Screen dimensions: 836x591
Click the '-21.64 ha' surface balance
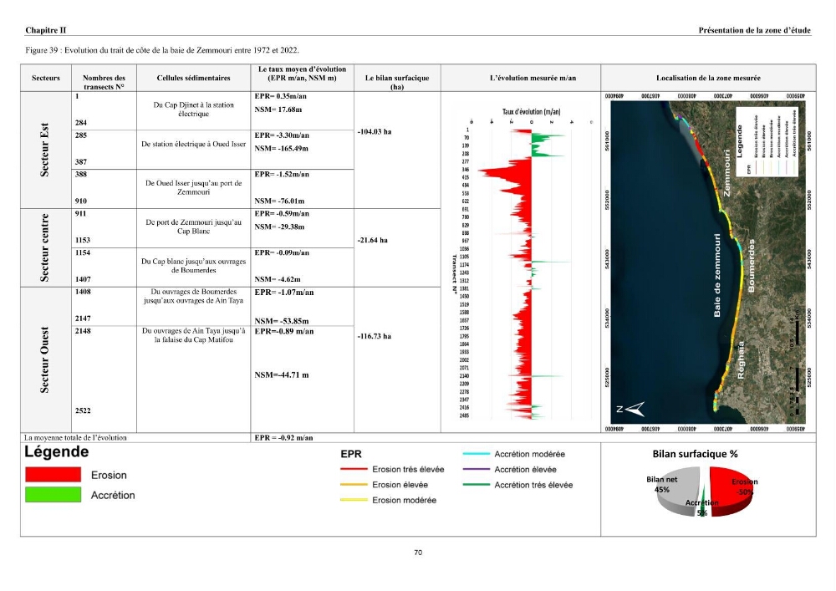373,241
